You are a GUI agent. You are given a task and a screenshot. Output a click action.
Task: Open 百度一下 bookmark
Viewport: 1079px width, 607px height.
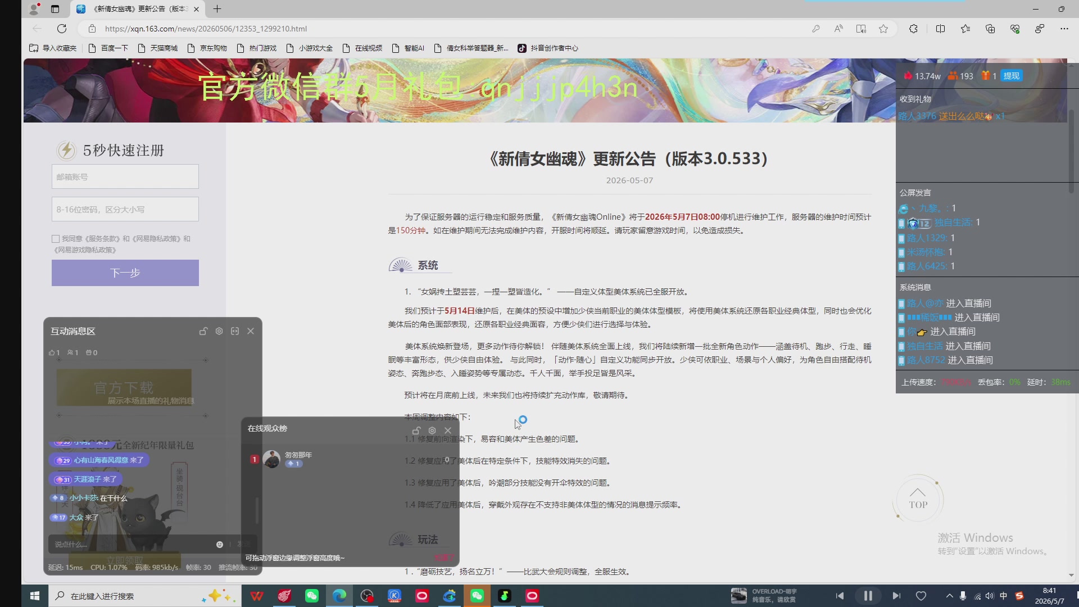pyautogui.click(x=108, y=48)
